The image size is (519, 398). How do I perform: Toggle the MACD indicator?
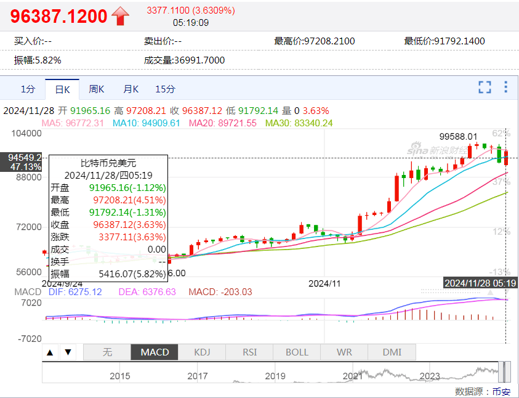tap(155, 352)
